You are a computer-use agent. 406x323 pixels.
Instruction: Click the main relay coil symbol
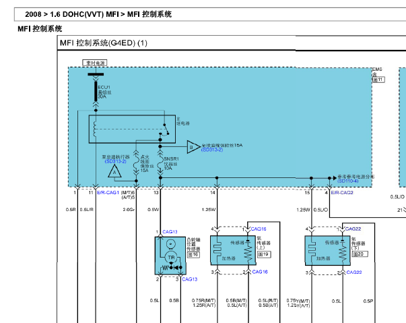click(95, 129)
